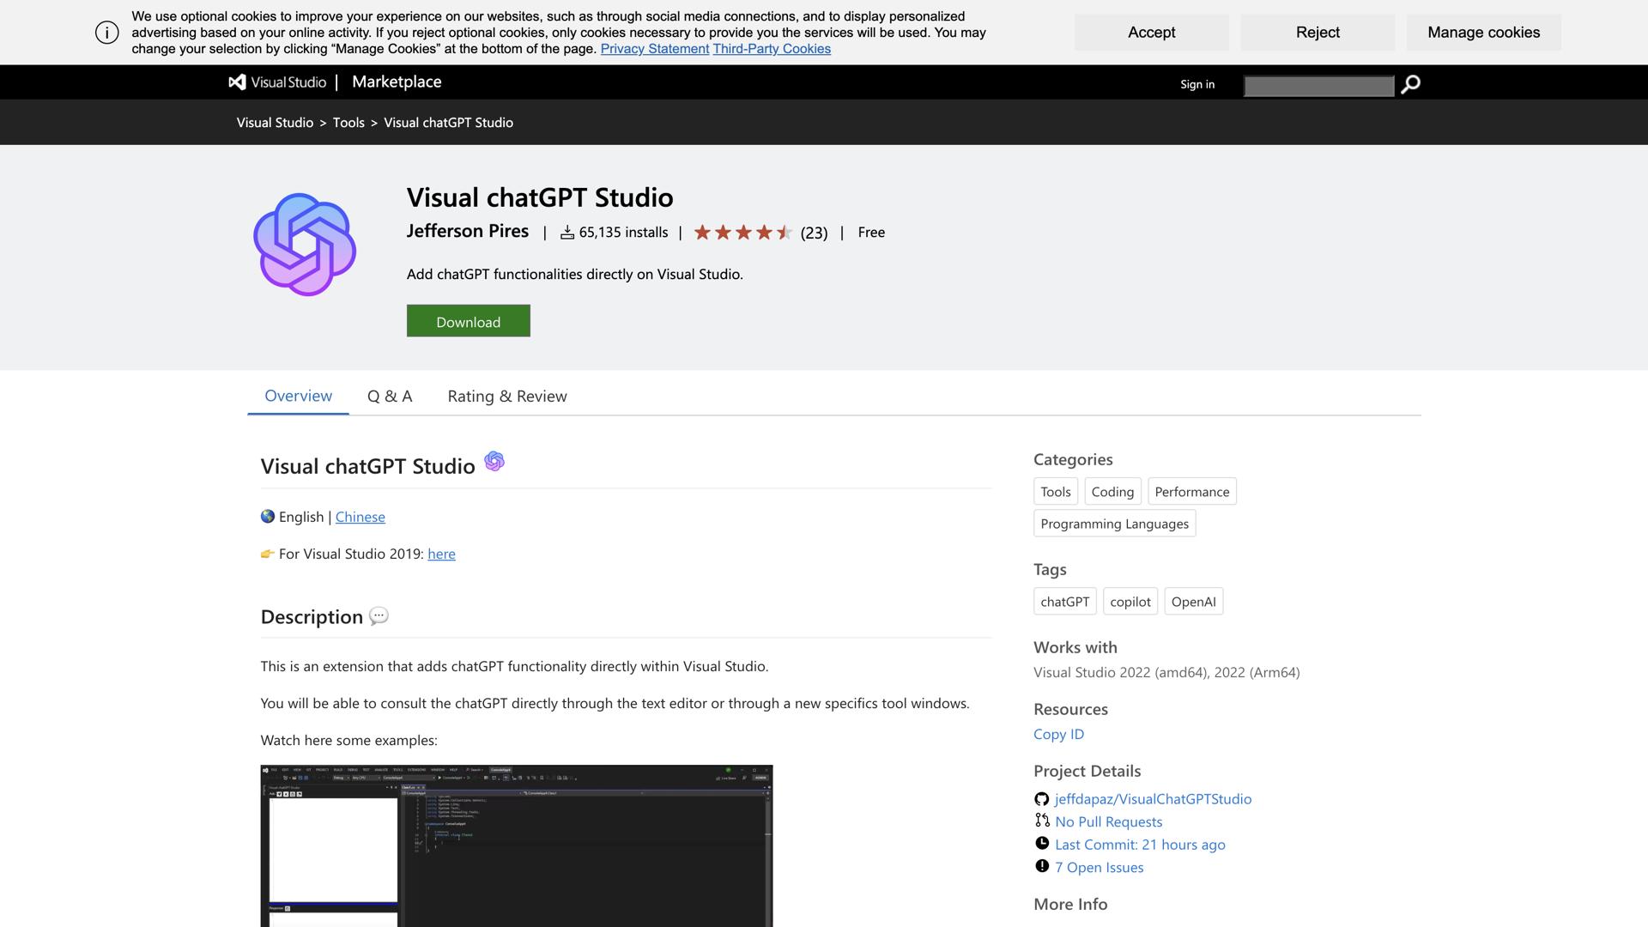
Task: Click the demo video thumbnail
Action: (516, 845)
